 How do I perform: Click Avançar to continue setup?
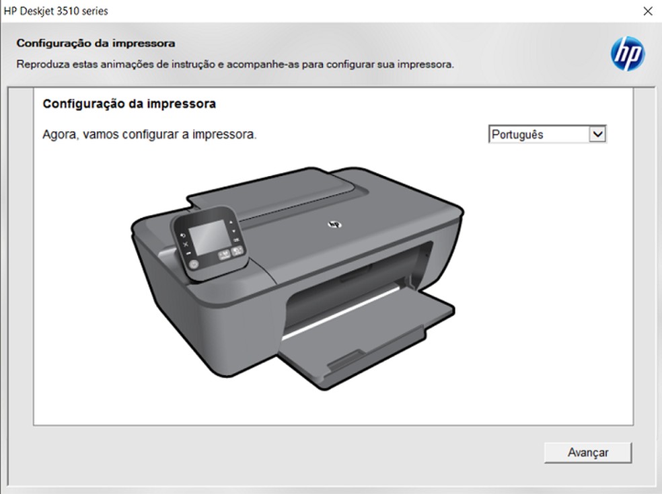click(587, 452)
